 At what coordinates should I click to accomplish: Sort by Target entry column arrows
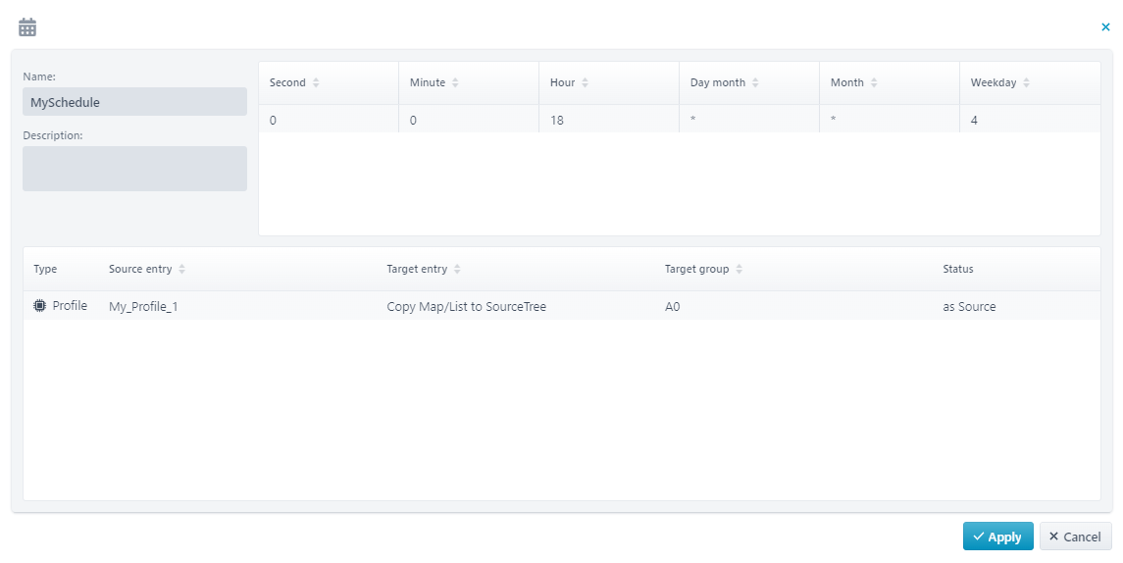coord(457,269)
